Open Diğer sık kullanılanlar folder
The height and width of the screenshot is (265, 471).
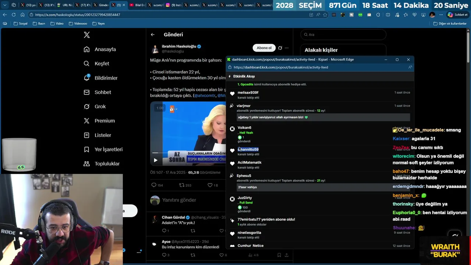(450, 24)
